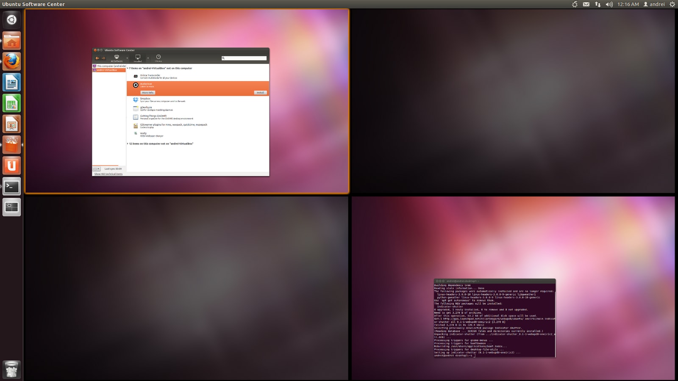Switch to the empty bottom-left workspace
Image resolution: width=678 pixels, height=381 pixels.
(x=186, y=288)
